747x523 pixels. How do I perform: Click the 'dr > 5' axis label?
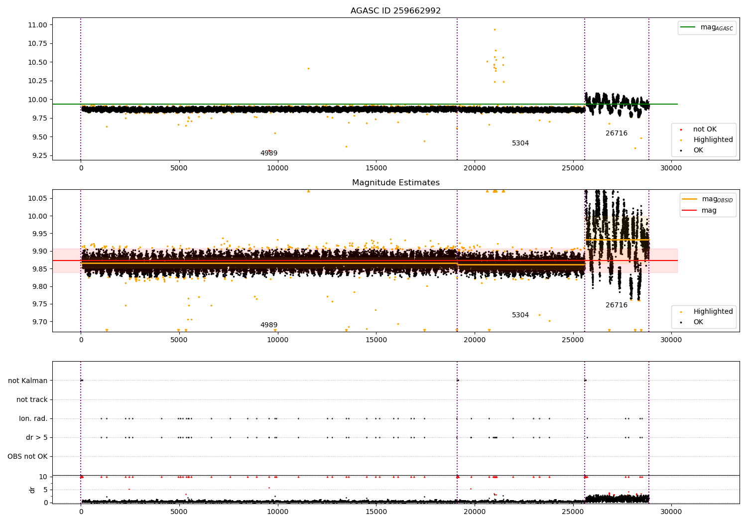37,438
